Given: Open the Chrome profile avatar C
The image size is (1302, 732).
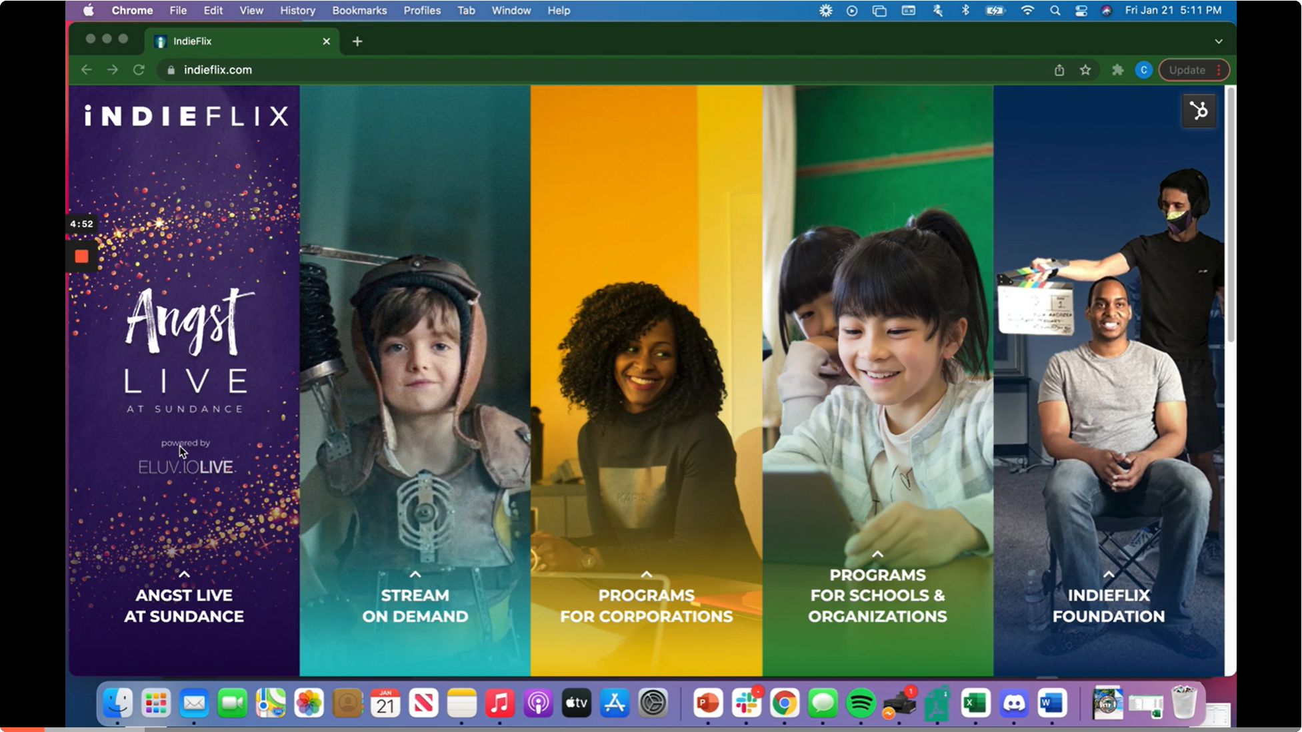Looking at the screenshot, I should [1144, 70].
